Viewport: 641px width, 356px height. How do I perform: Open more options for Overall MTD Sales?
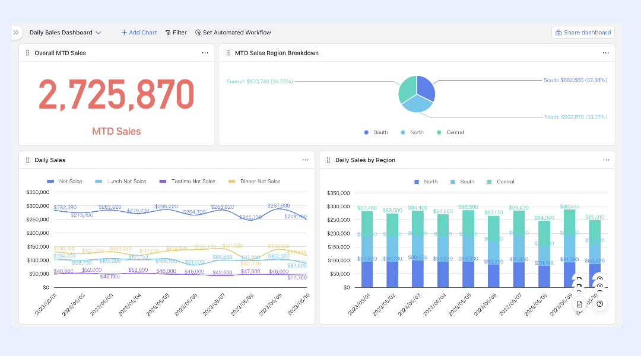[x=205, y=53]
